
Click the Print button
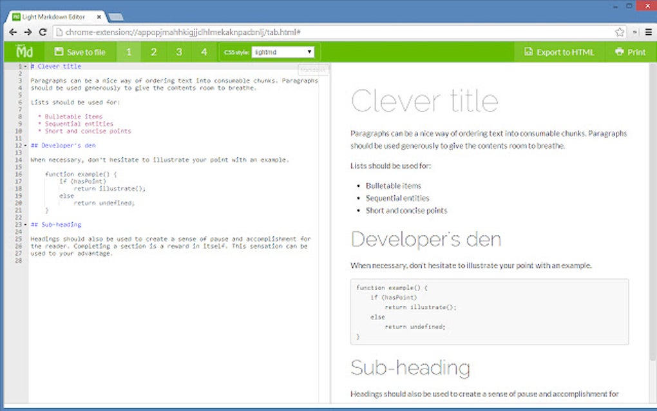(x=629, y=52)
